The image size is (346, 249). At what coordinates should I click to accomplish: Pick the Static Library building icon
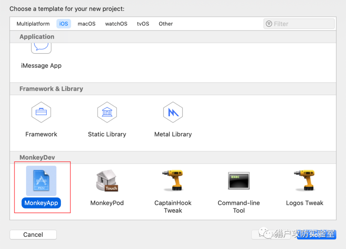[x=107, y=112]
